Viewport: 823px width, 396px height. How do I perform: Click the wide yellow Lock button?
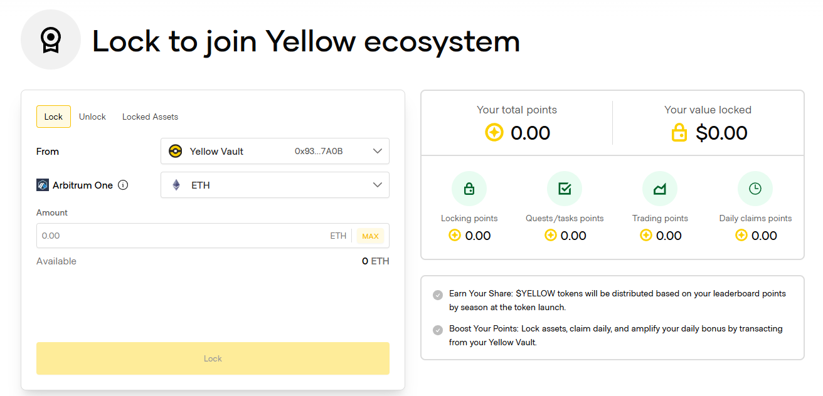(x=213, y=358)
